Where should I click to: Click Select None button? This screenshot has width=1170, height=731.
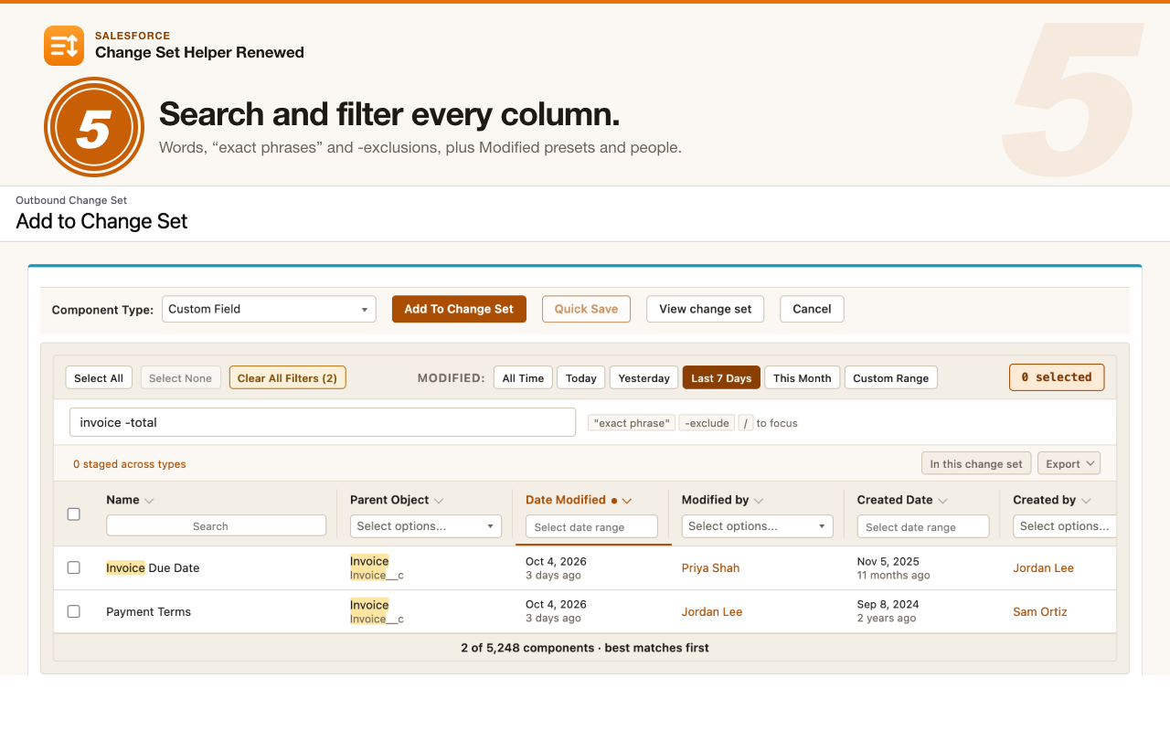click(180, 377)
